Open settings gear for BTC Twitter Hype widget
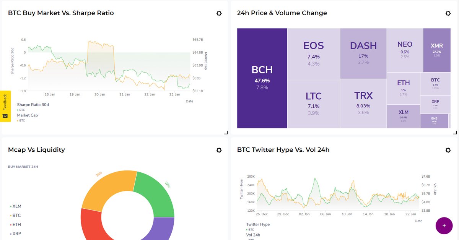459x240 pixels. pyautogui.click(x=448, y=150)
